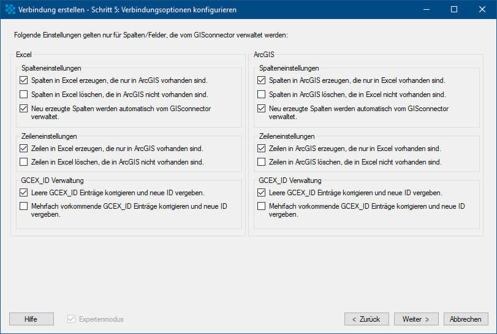Image resolution: width=497 pixels, height=334 pixels.
Task: Toggle ArcGIS 'Neu erzeugte Spalten' automatic management
Action: pyautogui.click(x=261, y=109)
